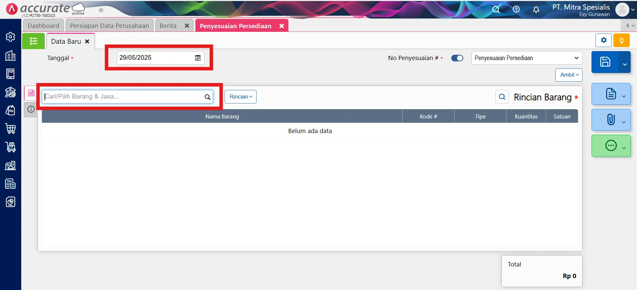The image size is (637, 290).
Task: Switch to the Dashboard tab
Action: pyautogui.click(x=43, y=26)
